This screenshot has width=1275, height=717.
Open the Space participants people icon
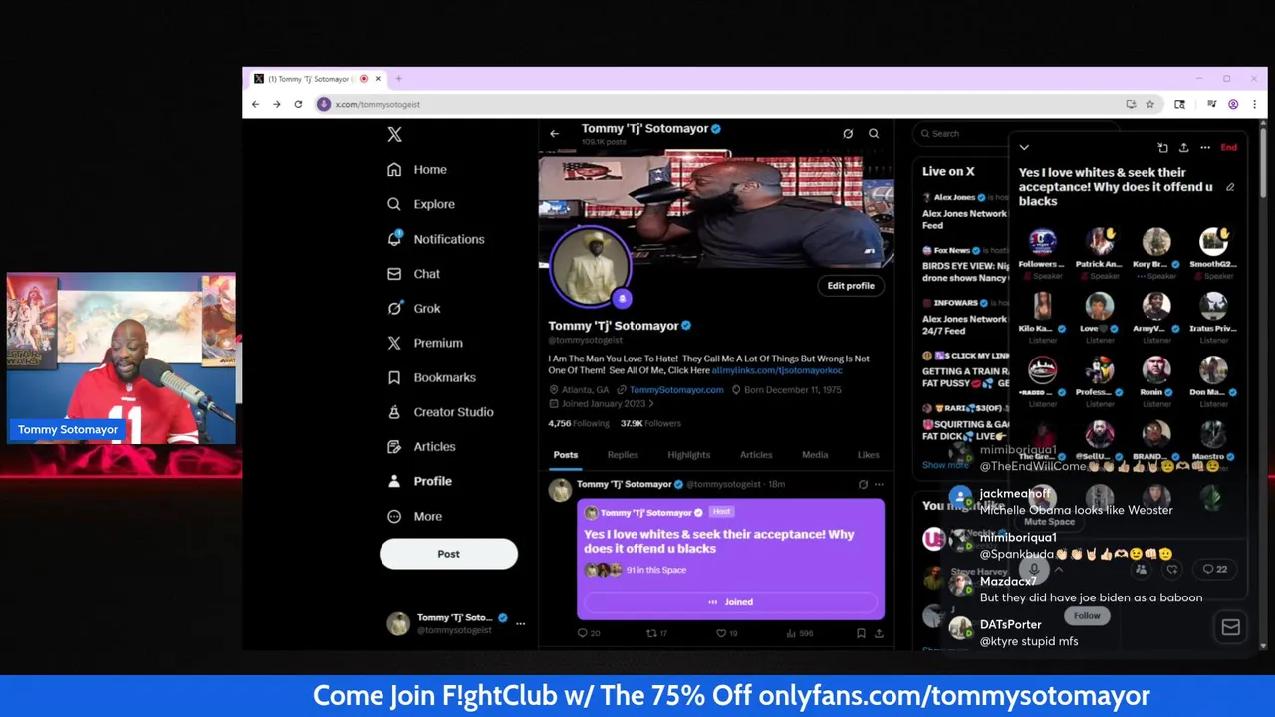pos(1141,570)
